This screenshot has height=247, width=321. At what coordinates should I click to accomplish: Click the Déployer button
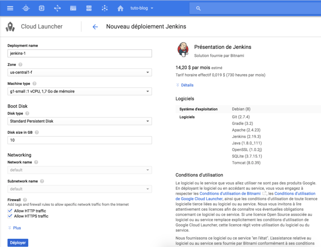[x=18, y=243]
